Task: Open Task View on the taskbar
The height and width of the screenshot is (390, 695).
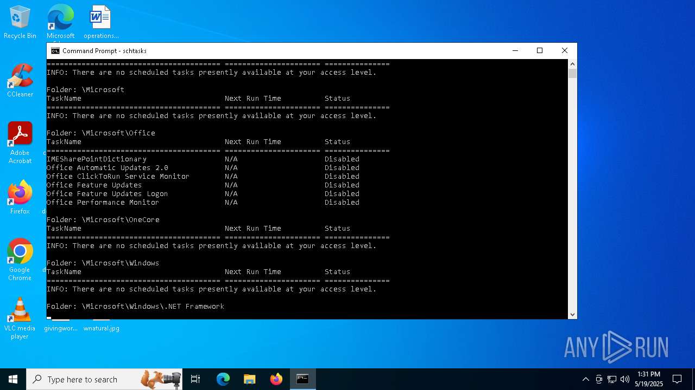Action: 195,379
